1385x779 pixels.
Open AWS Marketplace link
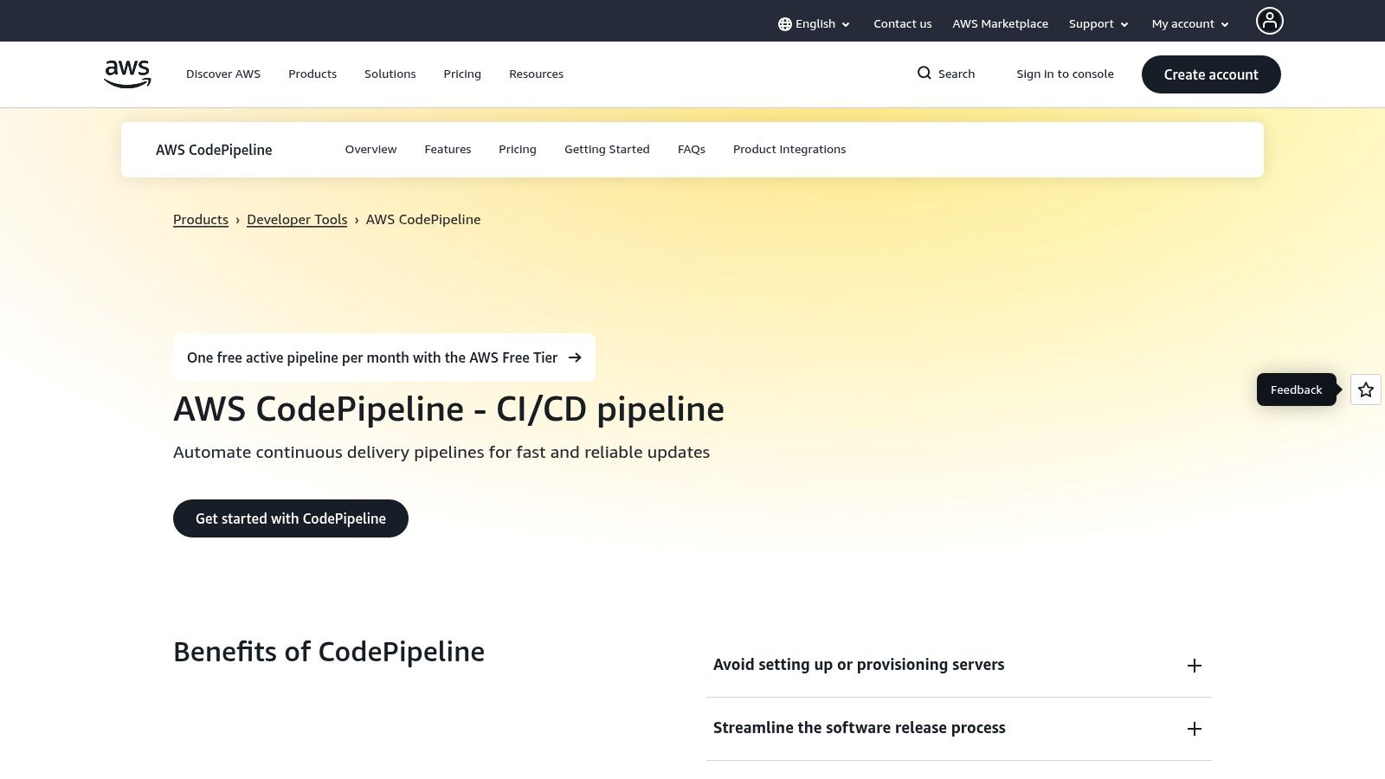click(1001, 24)
